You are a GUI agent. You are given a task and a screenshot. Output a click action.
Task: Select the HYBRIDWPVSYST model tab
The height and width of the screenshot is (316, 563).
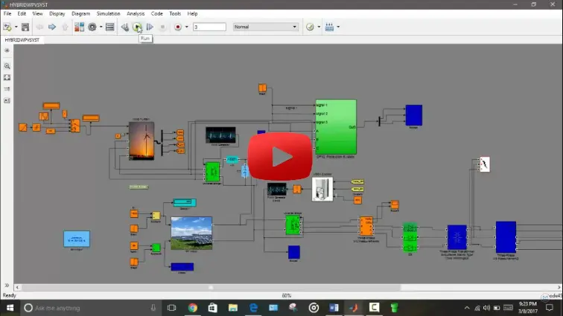point(22,39)
